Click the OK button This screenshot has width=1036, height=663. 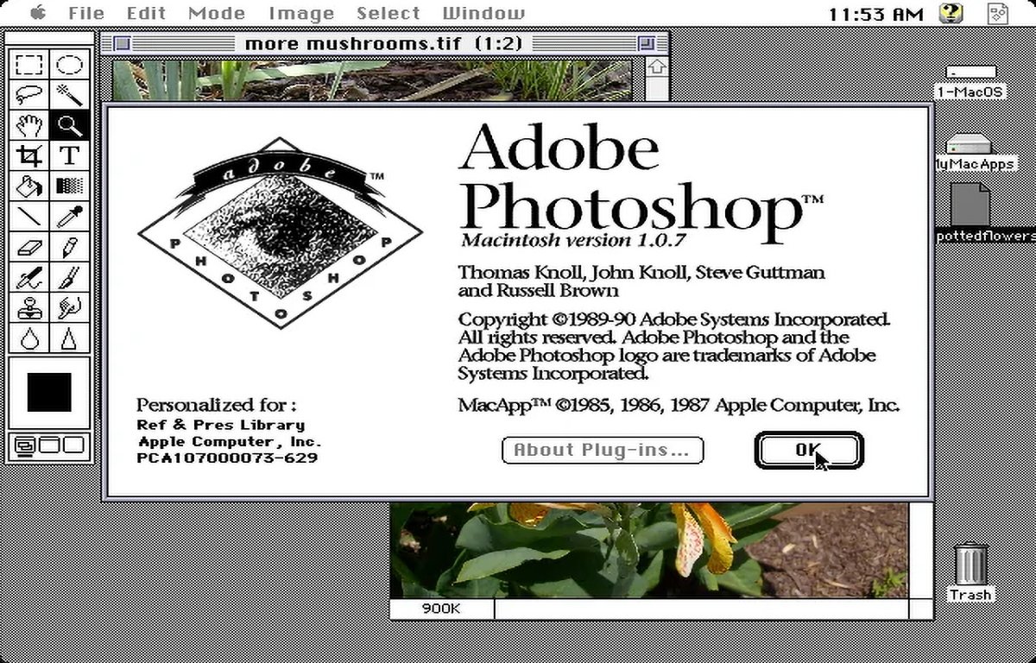(x=809, y=450)
